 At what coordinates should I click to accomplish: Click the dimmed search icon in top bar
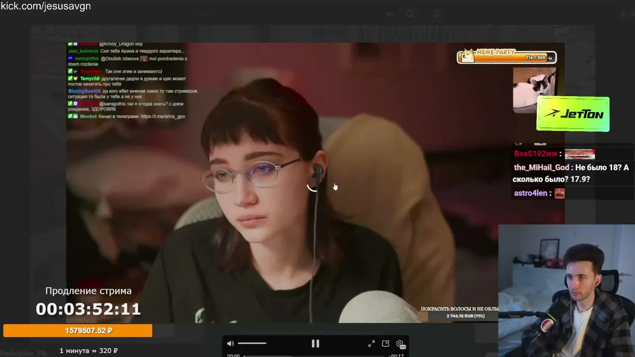click(x=410, y=14)
